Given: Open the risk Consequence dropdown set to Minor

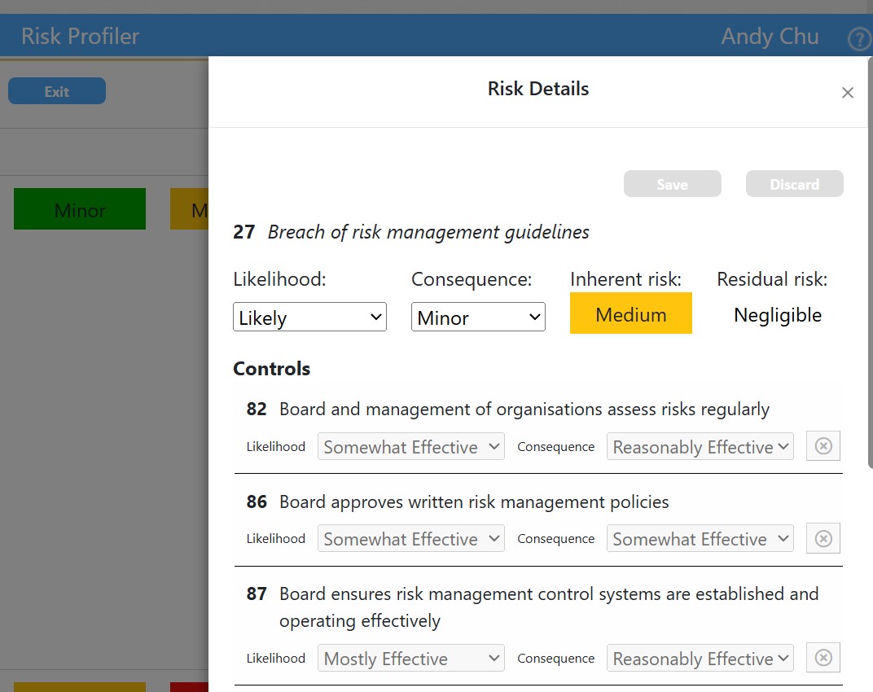Looking at the screenshot, I should pos(478,317).
